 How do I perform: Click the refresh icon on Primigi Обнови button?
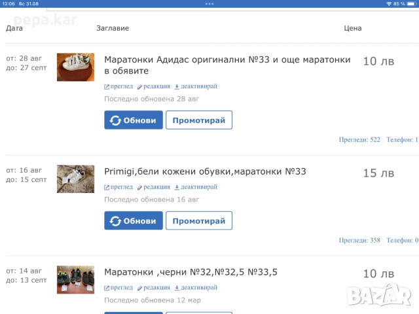tap(115, 221)
